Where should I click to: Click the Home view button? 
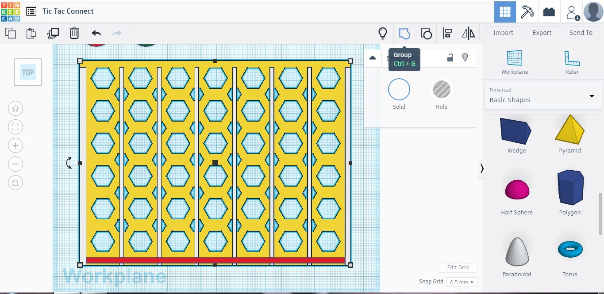coord(15,108)
